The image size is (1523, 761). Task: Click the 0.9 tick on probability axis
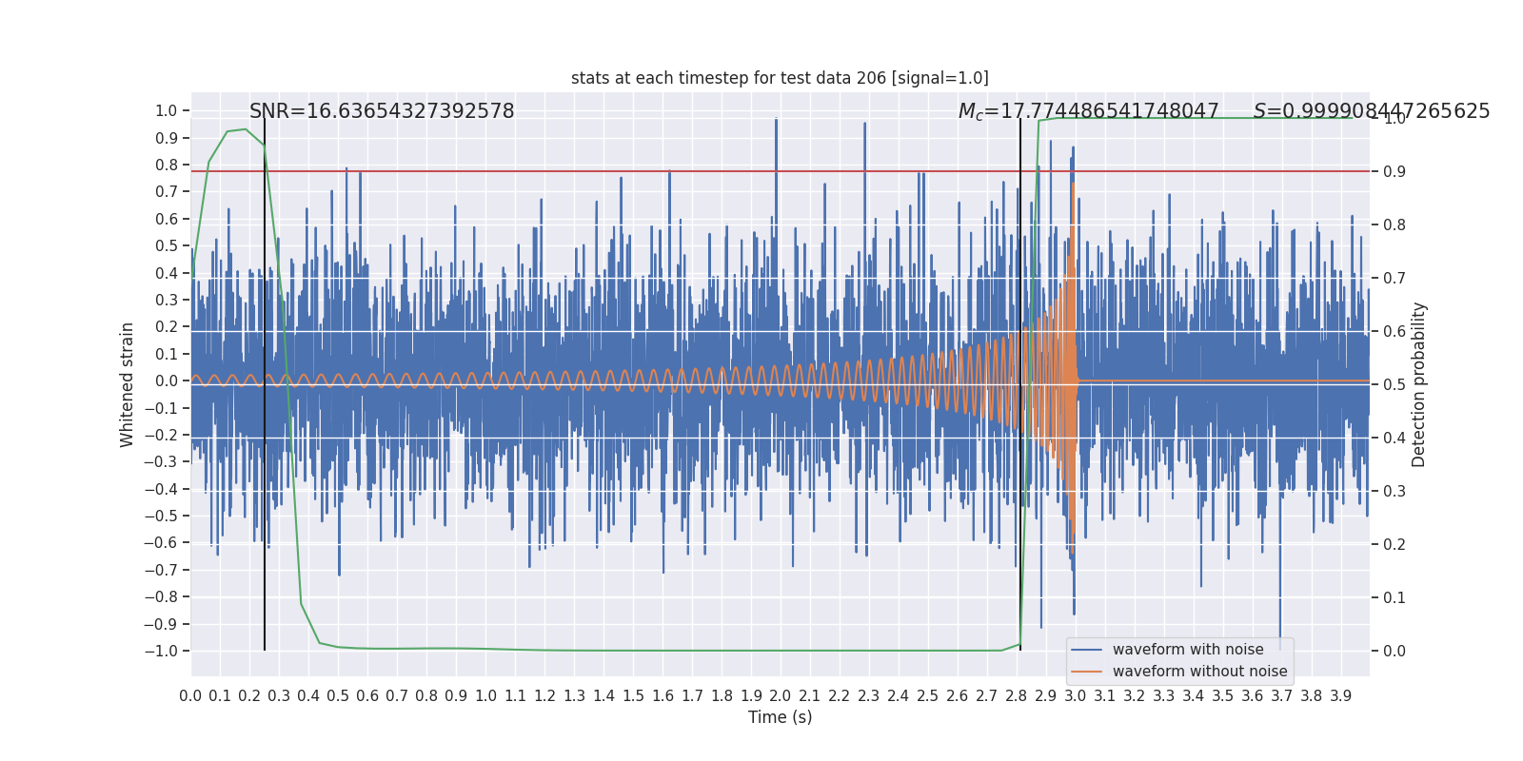(x=1394, y=172)
